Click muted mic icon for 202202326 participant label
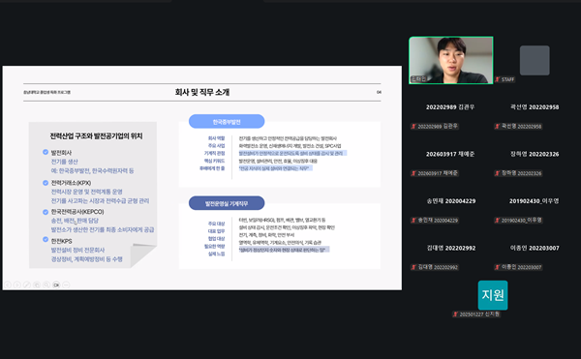Image resolution: width=581 pixels, height=359 pixels. pyautogui.click(x=498, y=173)
